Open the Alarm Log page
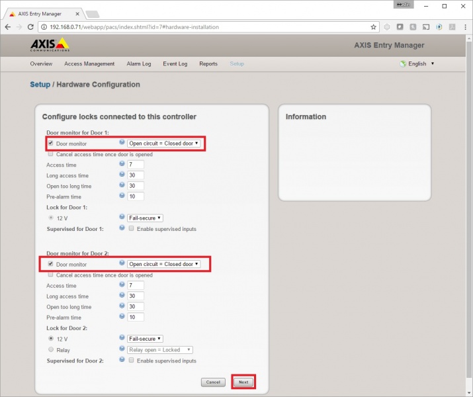 pyautogui.click(x=139, y=64)
